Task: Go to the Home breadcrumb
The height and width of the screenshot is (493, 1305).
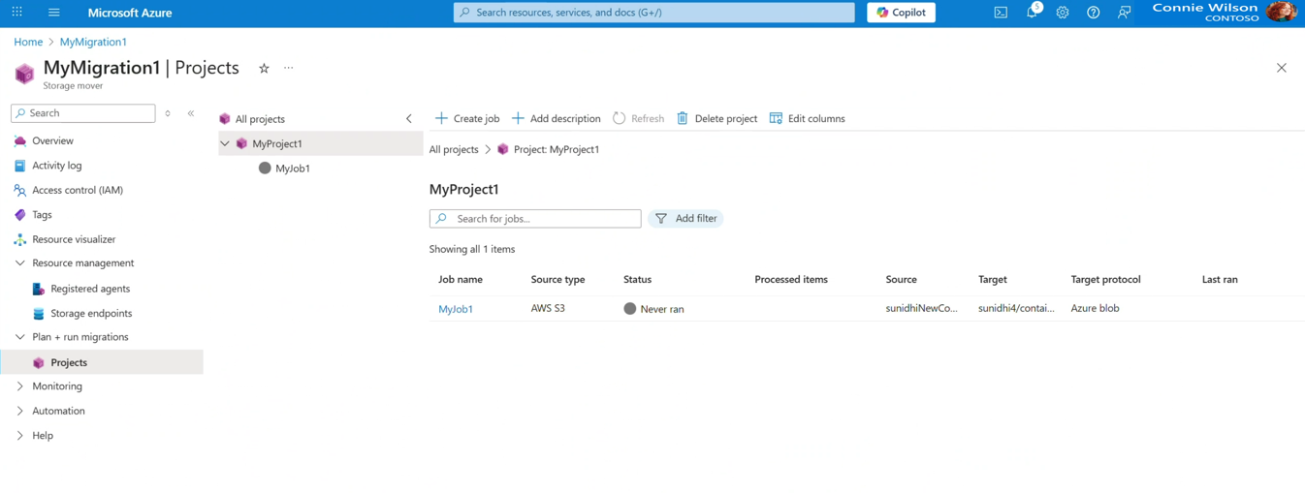Action: [x=28, y=42]
